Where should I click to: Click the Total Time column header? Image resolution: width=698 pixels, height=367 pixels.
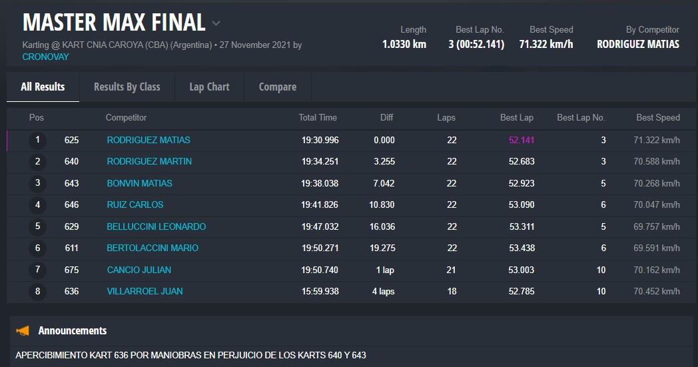coord(318,117)
